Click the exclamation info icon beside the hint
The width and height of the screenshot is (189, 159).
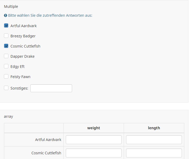6,16
